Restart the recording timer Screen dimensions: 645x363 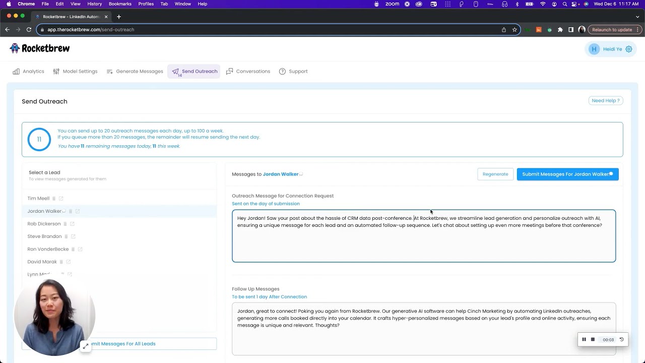click(621, 339)
